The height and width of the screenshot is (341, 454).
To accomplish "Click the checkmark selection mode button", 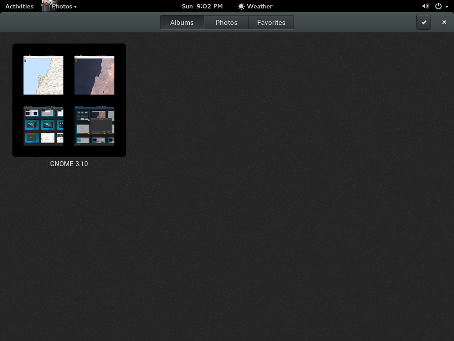I will pos(423,22).
